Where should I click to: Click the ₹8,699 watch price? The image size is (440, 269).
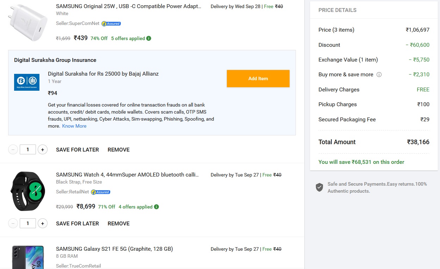coord(86,206)
